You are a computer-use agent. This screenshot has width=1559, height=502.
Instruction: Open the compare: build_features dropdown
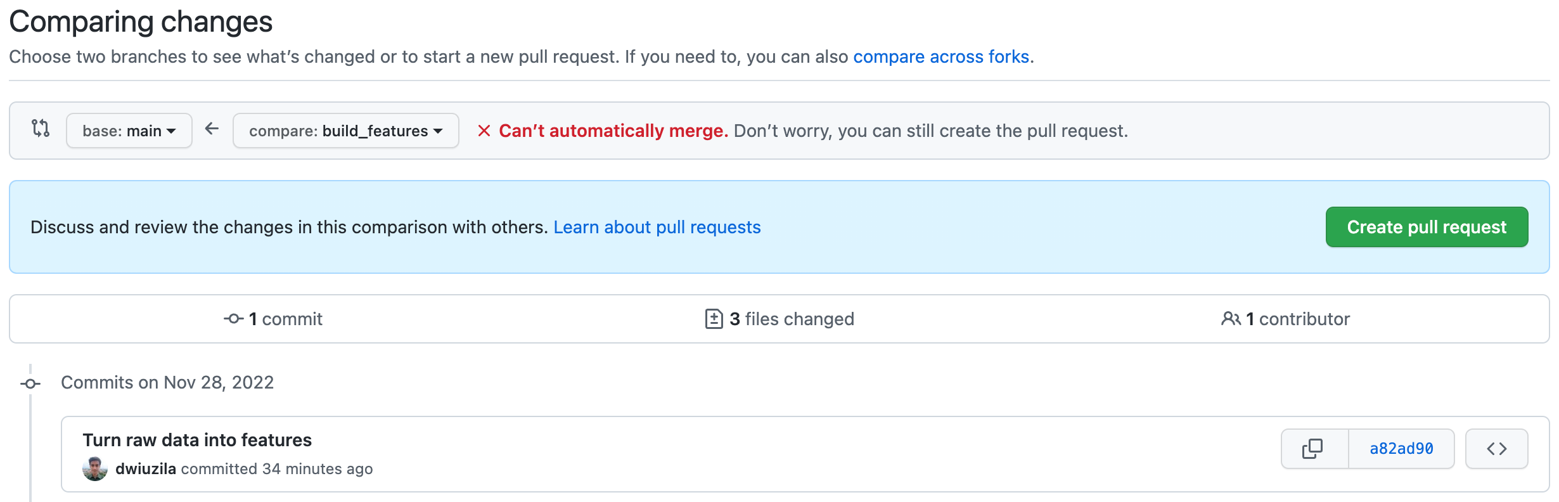tap(345, 131)
